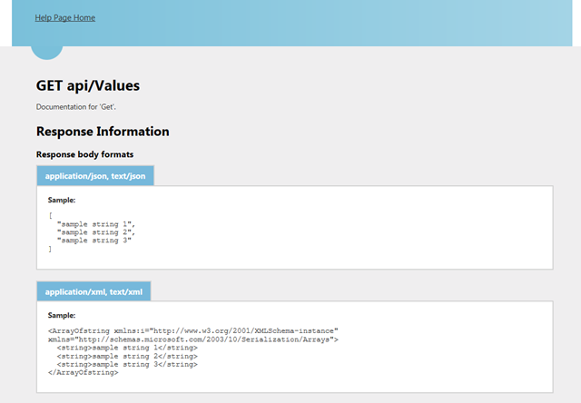Select the application/json, text/json tab

(95, 176)
